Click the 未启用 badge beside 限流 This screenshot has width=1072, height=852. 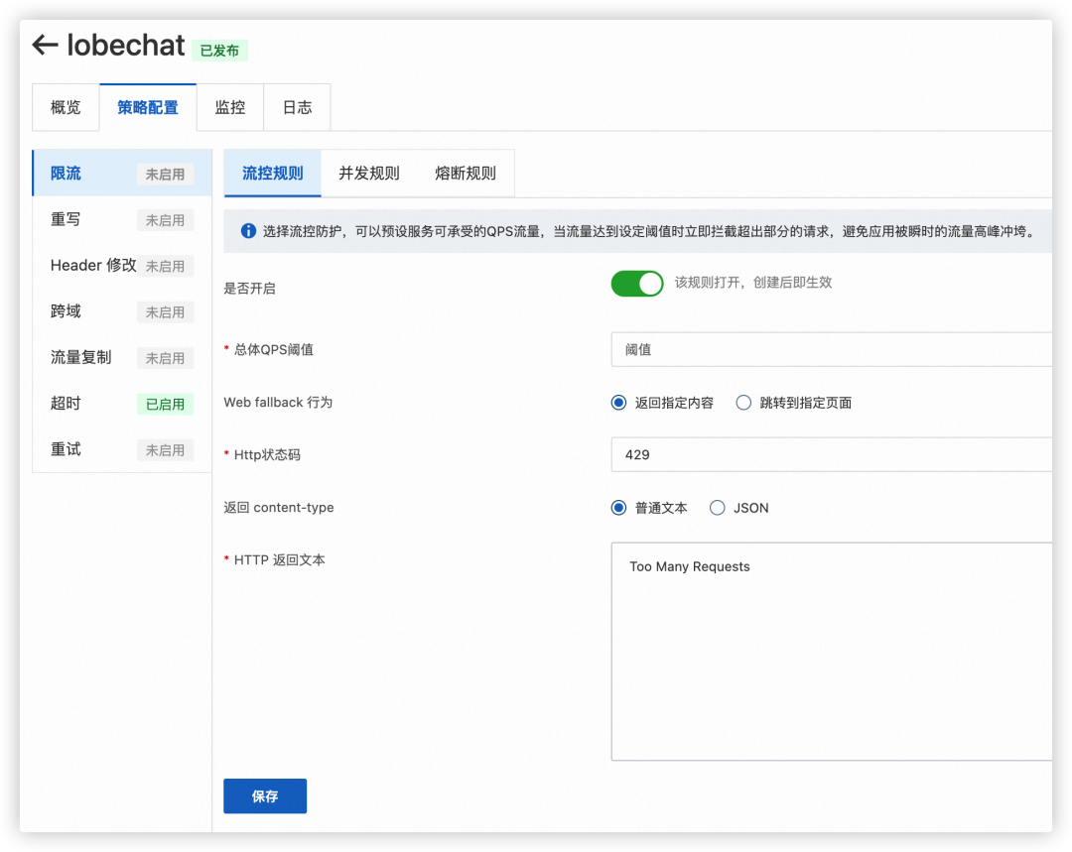tap(166, 175)
